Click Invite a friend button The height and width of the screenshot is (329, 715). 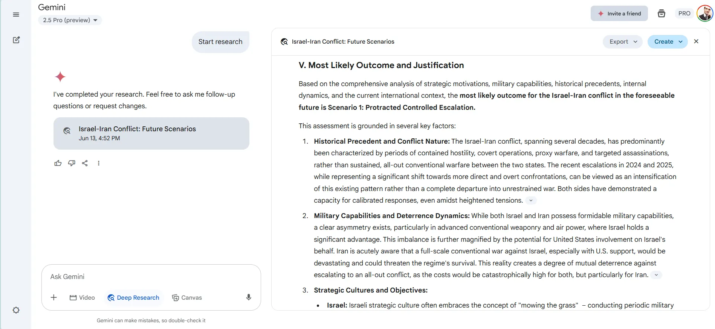(x=619, y=14)
